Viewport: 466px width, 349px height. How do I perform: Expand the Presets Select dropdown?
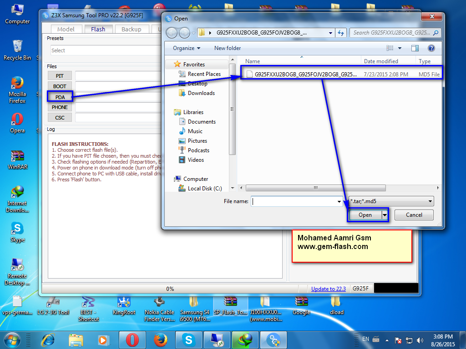[x=106, y=50]
